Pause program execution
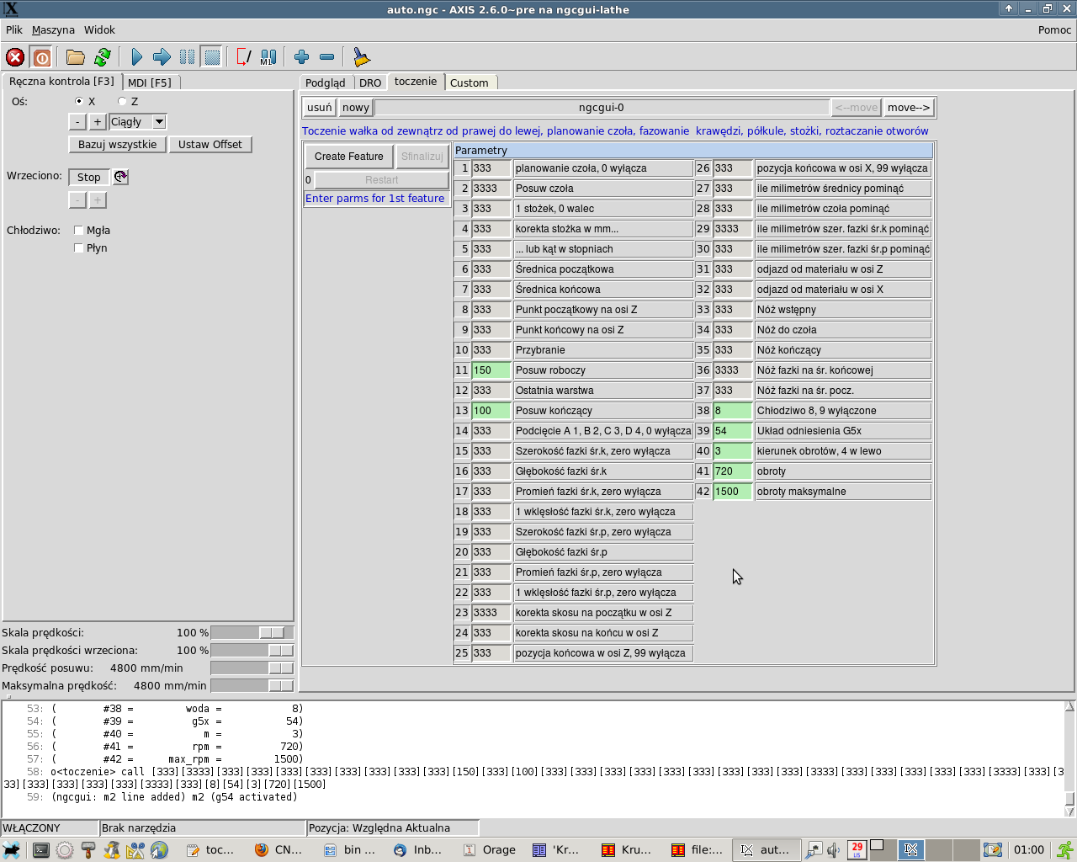The image size is (1077, 862). (x=187, y=57)
